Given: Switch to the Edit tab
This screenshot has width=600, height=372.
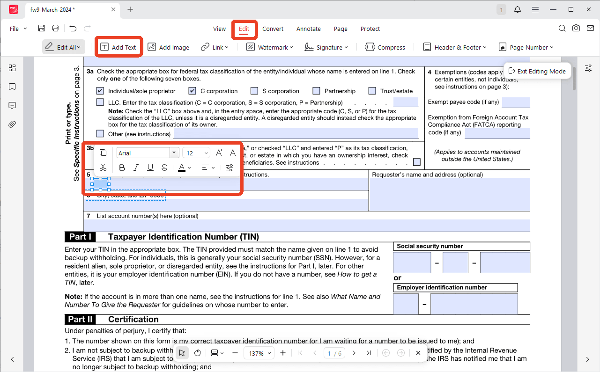Looking at the screenshot, I should (x=244, y=29).
